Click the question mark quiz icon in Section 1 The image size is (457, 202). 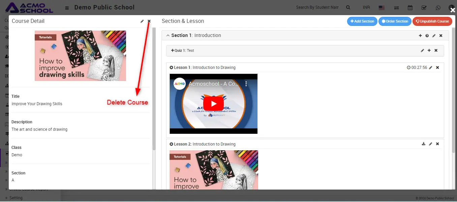(x=427, y=36)
